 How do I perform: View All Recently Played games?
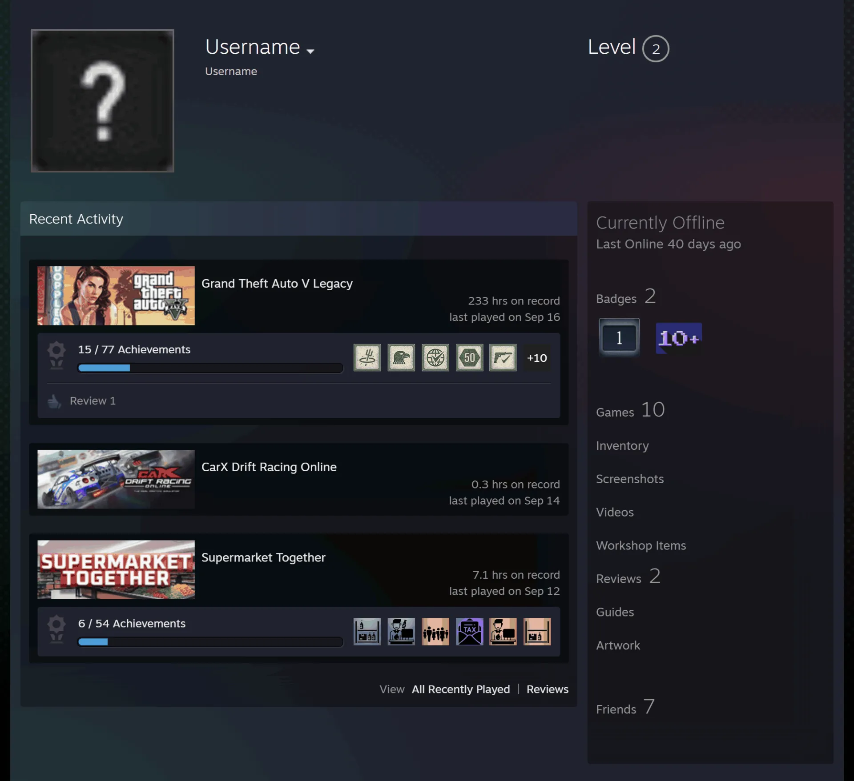(x=461, y=689)
